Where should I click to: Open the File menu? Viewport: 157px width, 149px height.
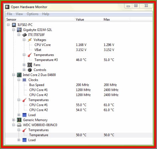tap(9, 14)
